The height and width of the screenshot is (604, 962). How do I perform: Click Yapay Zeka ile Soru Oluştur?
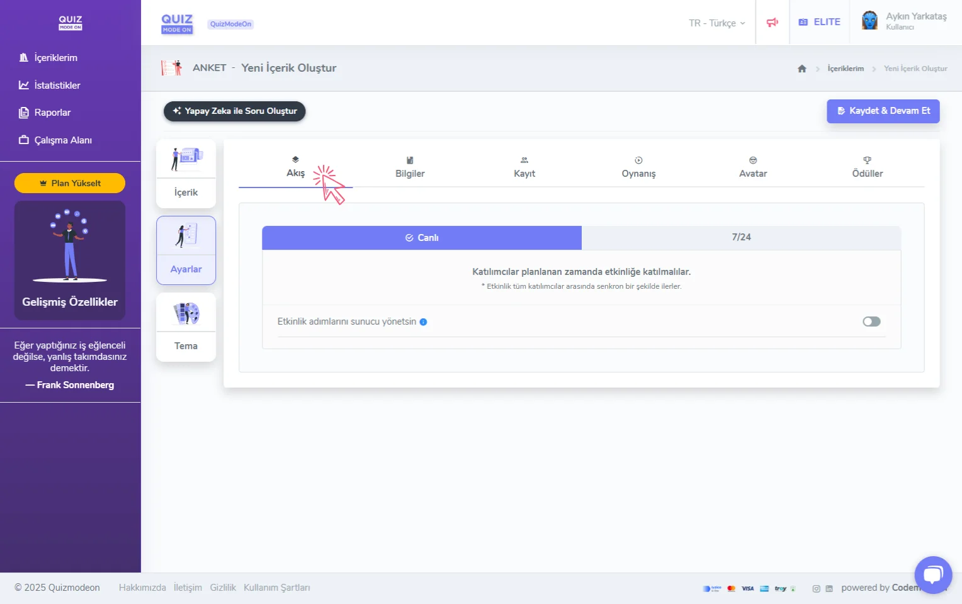[x=234, y=111]
